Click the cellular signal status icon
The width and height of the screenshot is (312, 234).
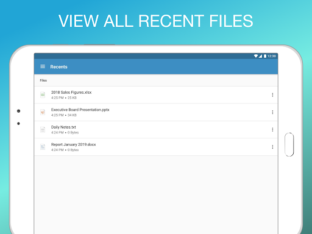260,56
